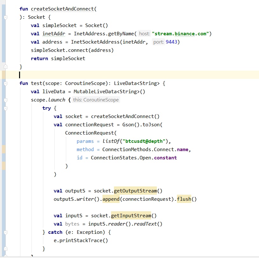The height and width of the screenshot is (258, 259).
Task: Click the InetSocketAddress constructor
Action: (x=95, y=42)
